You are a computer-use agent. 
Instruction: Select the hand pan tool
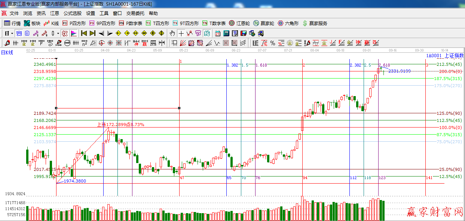[172, 33]
